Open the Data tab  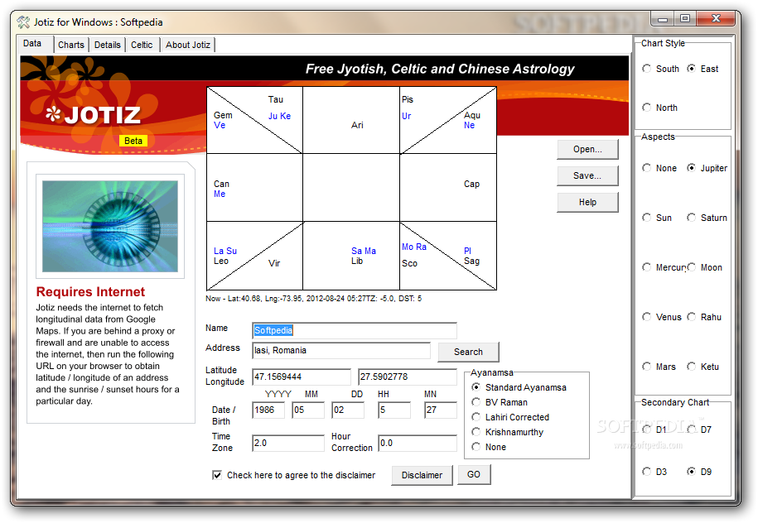point(32,44)
